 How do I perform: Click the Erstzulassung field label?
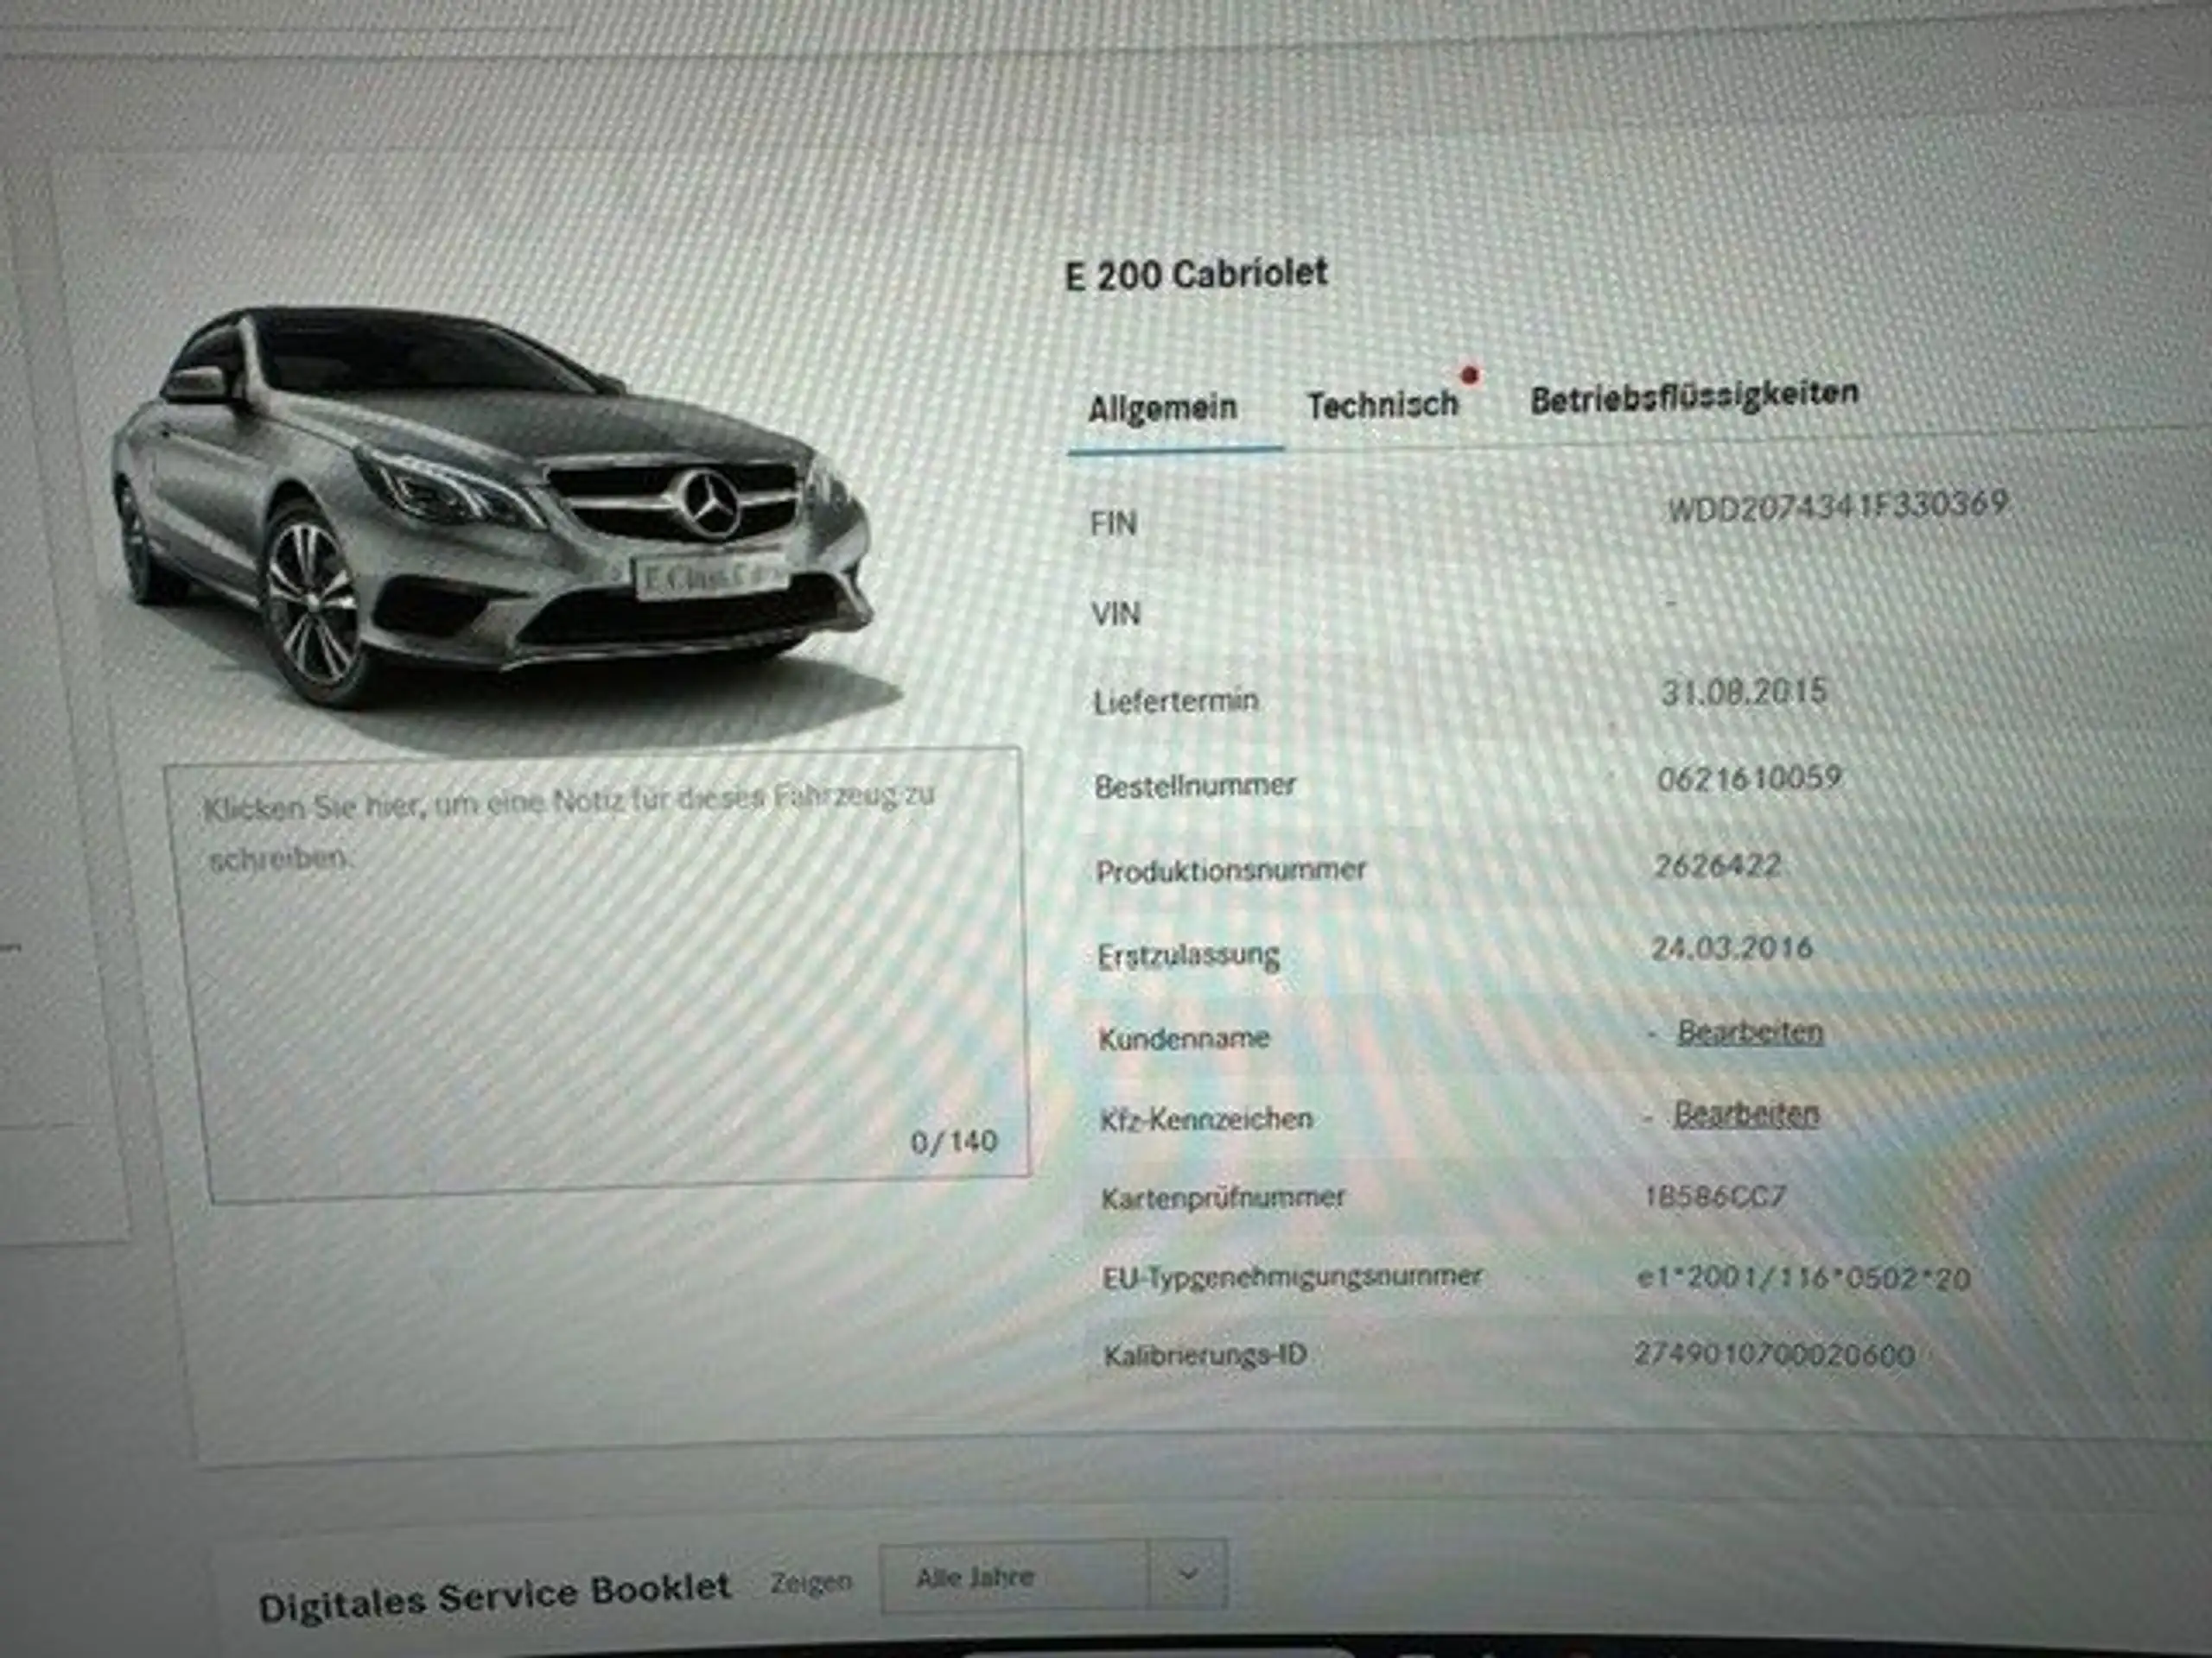click(1188, 957)
